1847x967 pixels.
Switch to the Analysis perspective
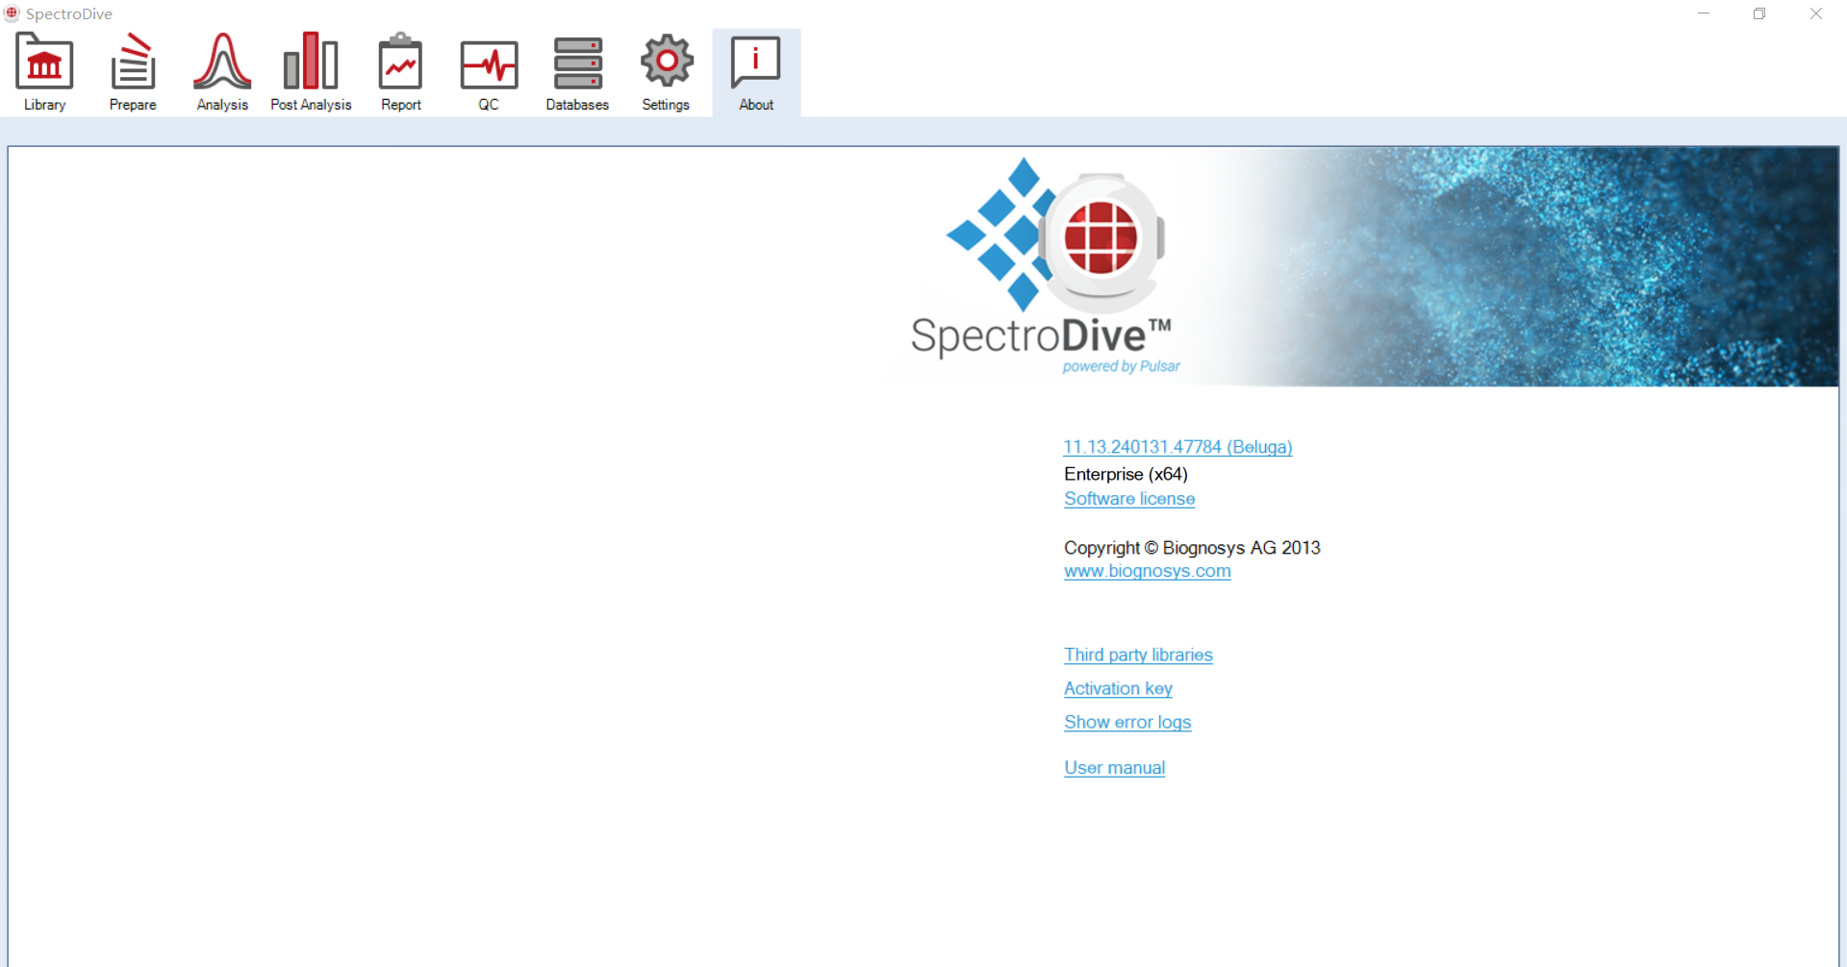222,73
